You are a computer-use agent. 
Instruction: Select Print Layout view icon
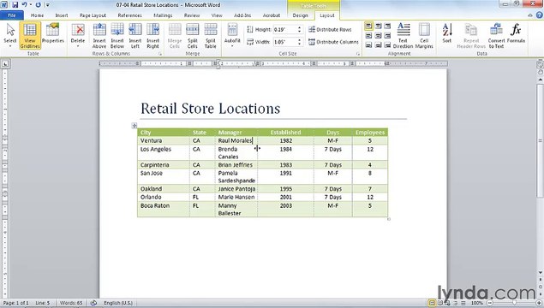click(432, 303)
